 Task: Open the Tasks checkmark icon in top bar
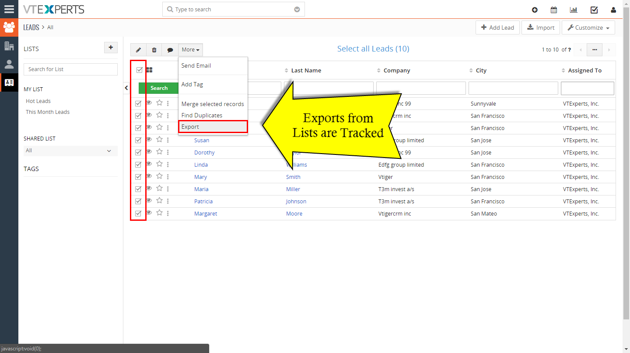pos(594,10)
